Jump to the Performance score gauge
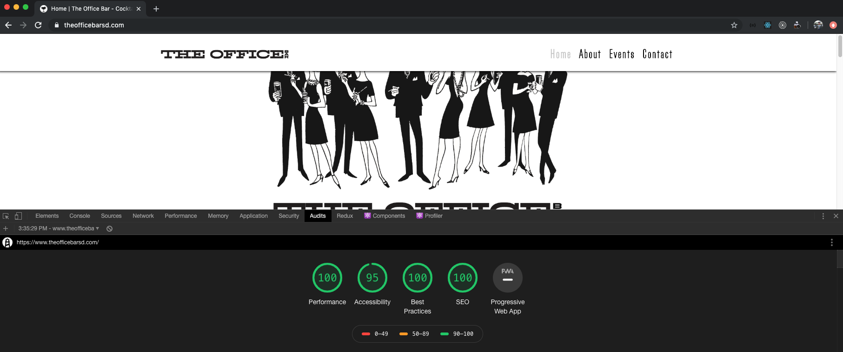Image resolution: width=843 pixels, height=352 pixels. click(x=327, y=278)
